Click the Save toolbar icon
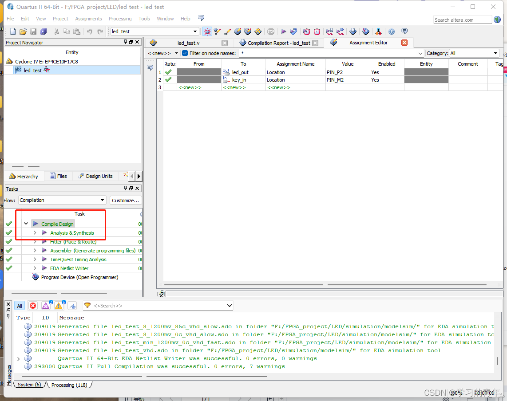Viewport: 507px width, 401px height. point(34,31)
